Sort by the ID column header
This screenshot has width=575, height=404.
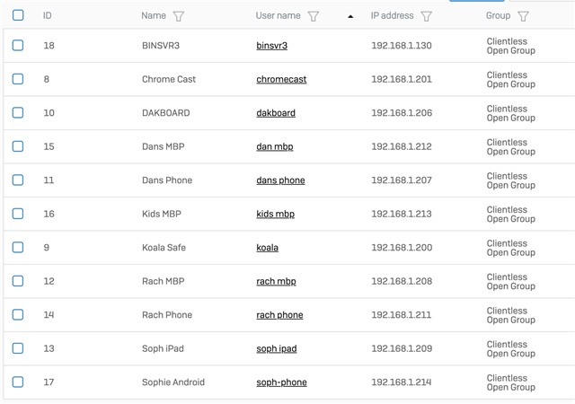click(x=48, y=16)
